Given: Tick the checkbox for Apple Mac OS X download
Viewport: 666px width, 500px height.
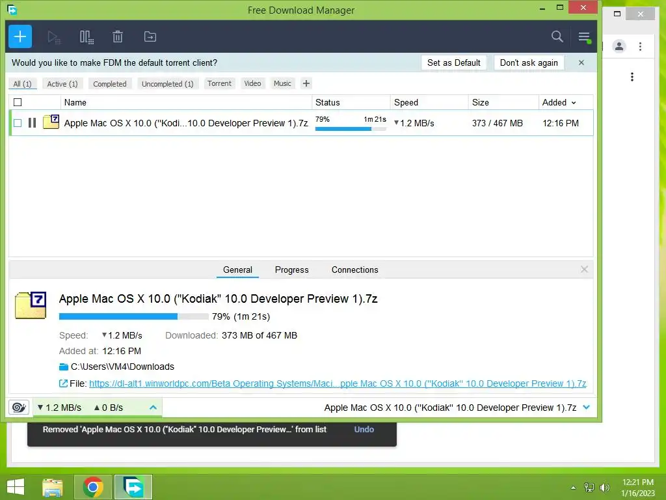Looking at the screenshot, I should pos(18,123).
